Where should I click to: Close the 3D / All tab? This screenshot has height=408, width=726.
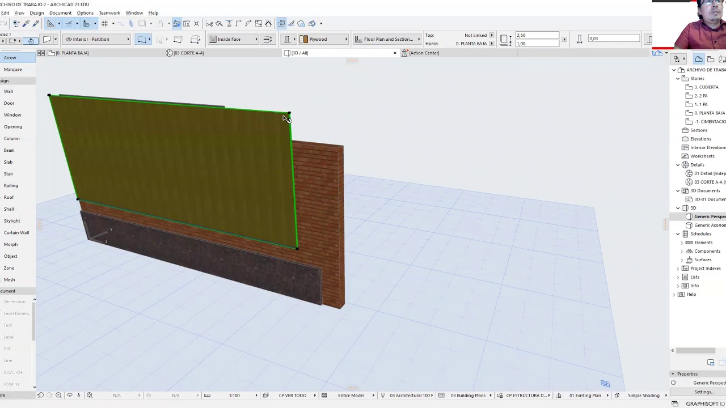click(x=395, y=53)
